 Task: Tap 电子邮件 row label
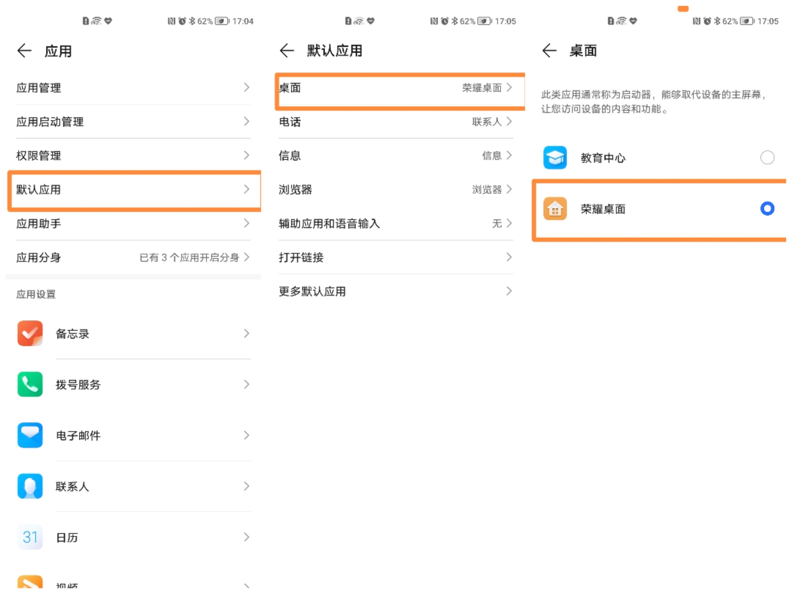pyautogui.click(x=78, y=436)
